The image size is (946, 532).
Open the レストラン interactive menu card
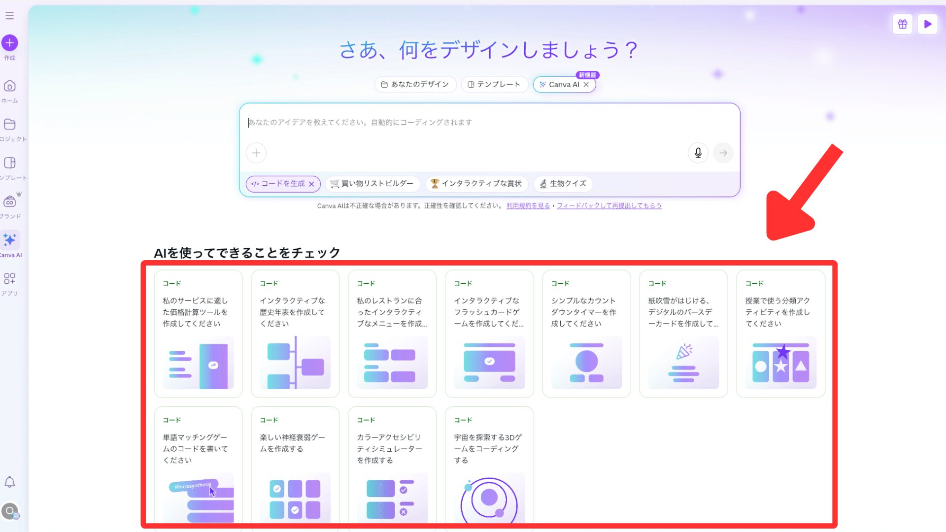click(392, 333)
